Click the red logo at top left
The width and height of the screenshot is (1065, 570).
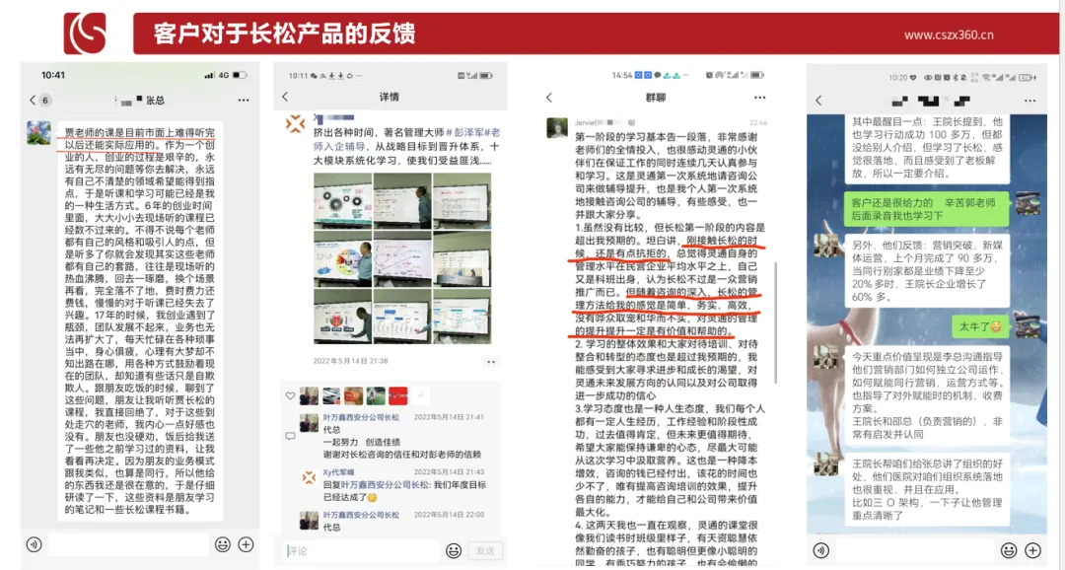coord(84,33)
